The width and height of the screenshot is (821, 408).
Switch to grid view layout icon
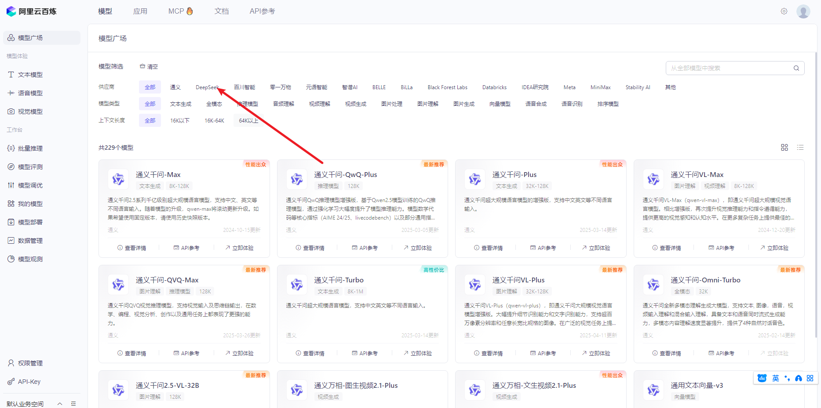[x=785, y=148]
